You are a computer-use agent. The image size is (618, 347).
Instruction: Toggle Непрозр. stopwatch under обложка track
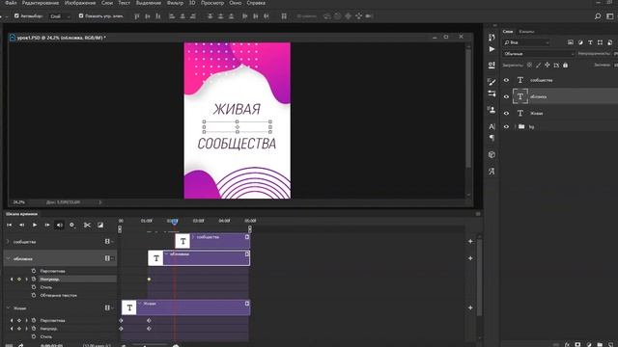click(34, 279)
